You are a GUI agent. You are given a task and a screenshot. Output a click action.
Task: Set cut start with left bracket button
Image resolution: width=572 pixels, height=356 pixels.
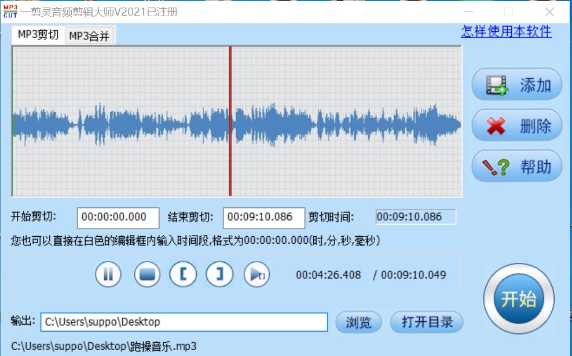(183, 274)
